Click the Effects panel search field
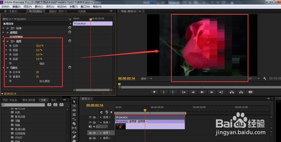281x142 pixels. pos(23,105)
